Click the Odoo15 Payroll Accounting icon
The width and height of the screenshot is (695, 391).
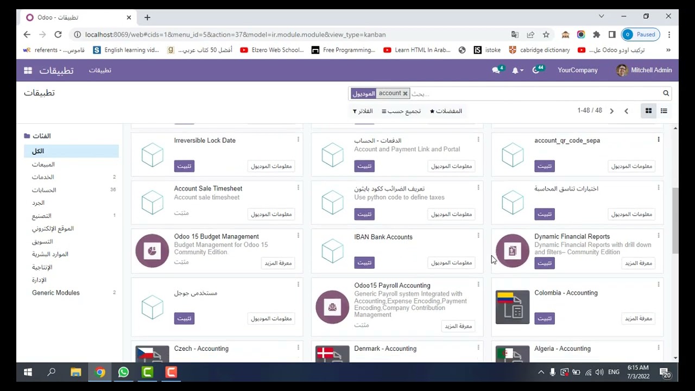332,307
